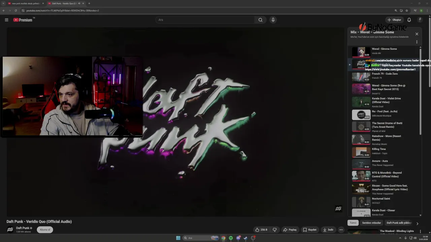Image resolution: width=431 pixels, height=242 pixels.
Task: Focus the YouTube Ara search field
Action: (205, 20)
